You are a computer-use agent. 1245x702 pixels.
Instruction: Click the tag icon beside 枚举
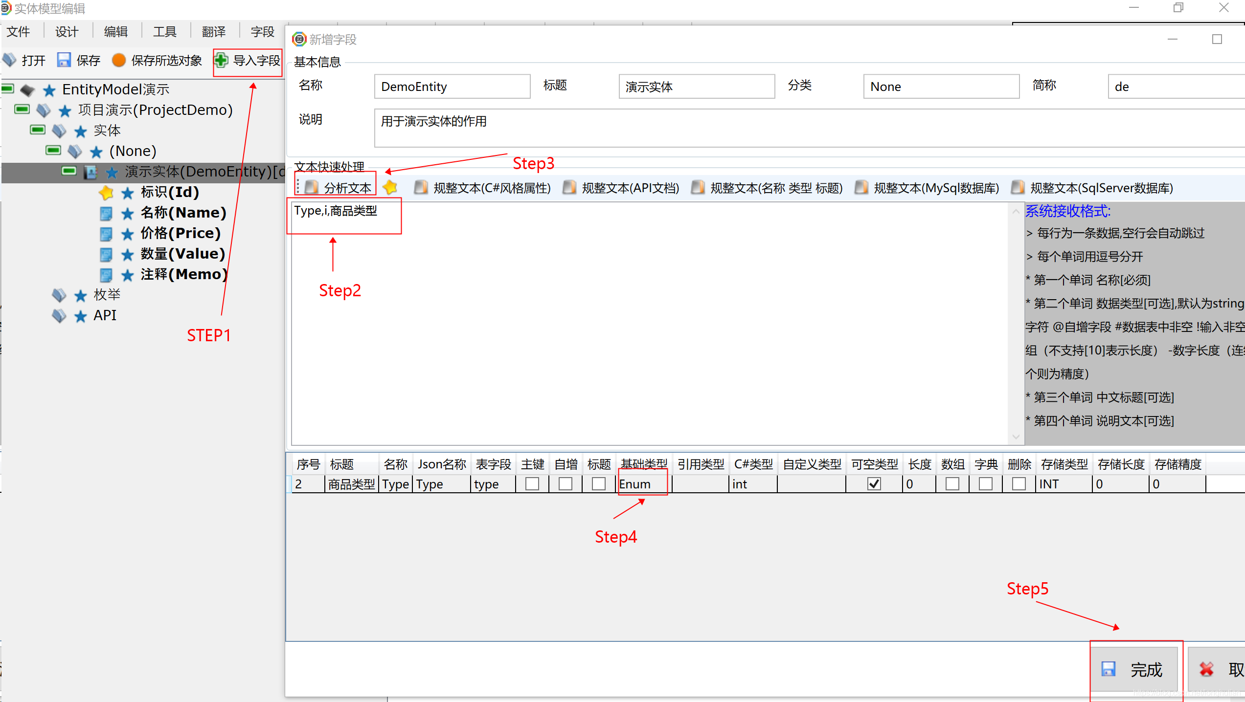pos(59,295)
